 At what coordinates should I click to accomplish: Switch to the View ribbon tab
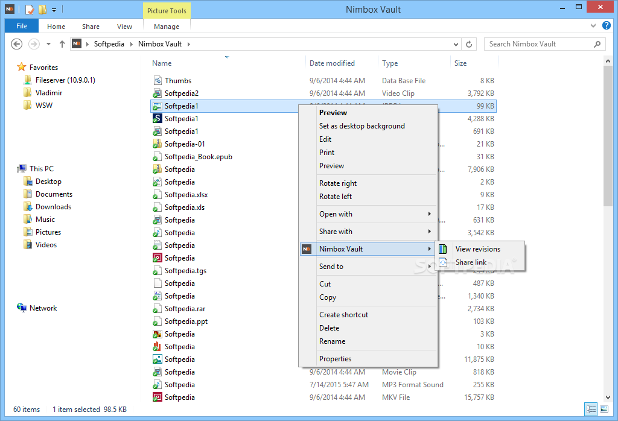(124, 27)
